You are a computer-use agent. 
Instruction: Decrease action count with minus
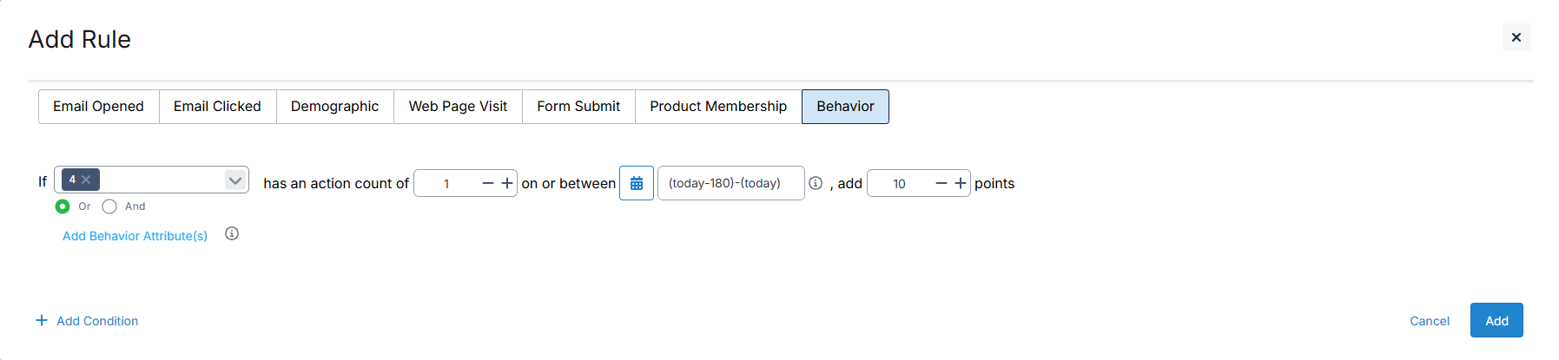point(487,183)
